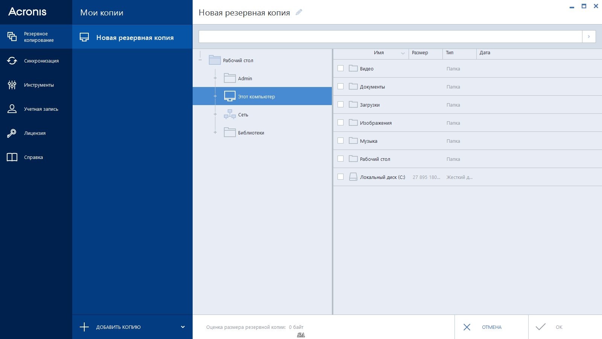Viewport: 602px width, 339px height.
Task: Click the Учетная запись person icon
Action: pyautogui.click(x=12, y=109)
